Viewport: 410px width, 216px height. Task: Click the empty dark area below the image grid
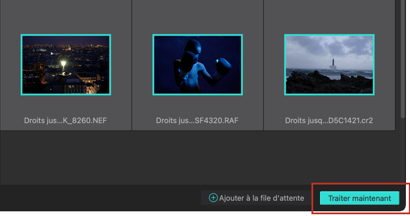coord(199,157)
